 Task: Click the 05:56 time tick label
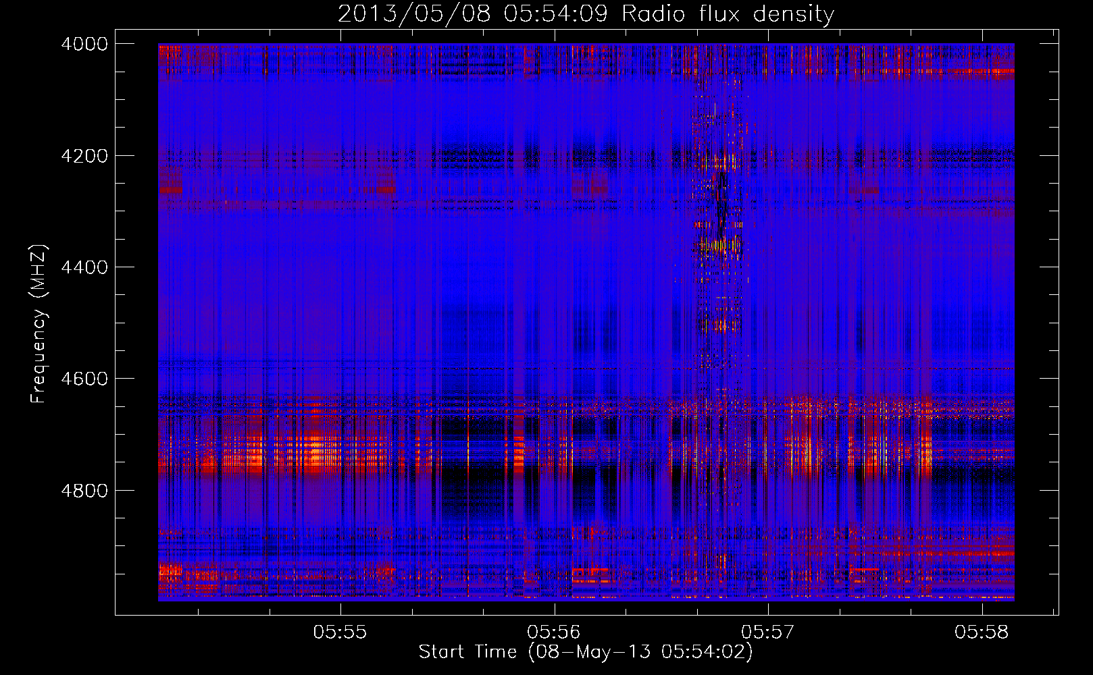(x=555, y=632)
